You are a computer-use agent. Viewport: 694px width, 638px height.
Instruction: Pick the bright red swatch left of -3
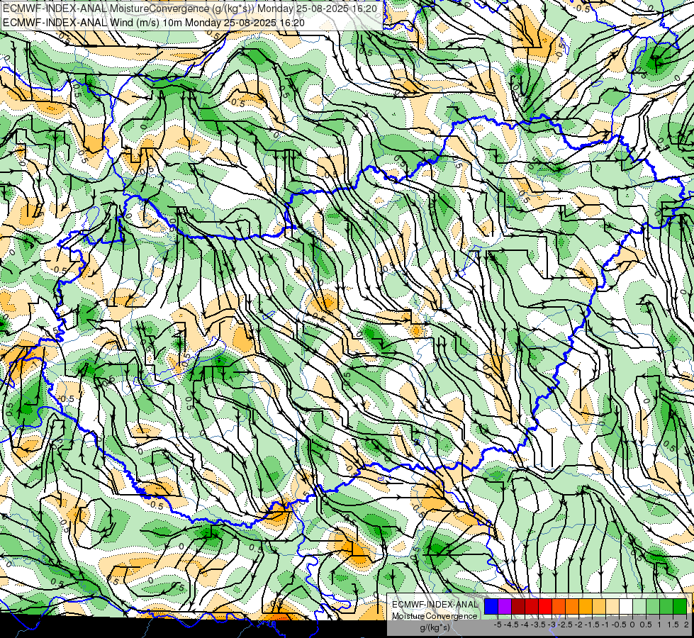(x=545, y=606)
